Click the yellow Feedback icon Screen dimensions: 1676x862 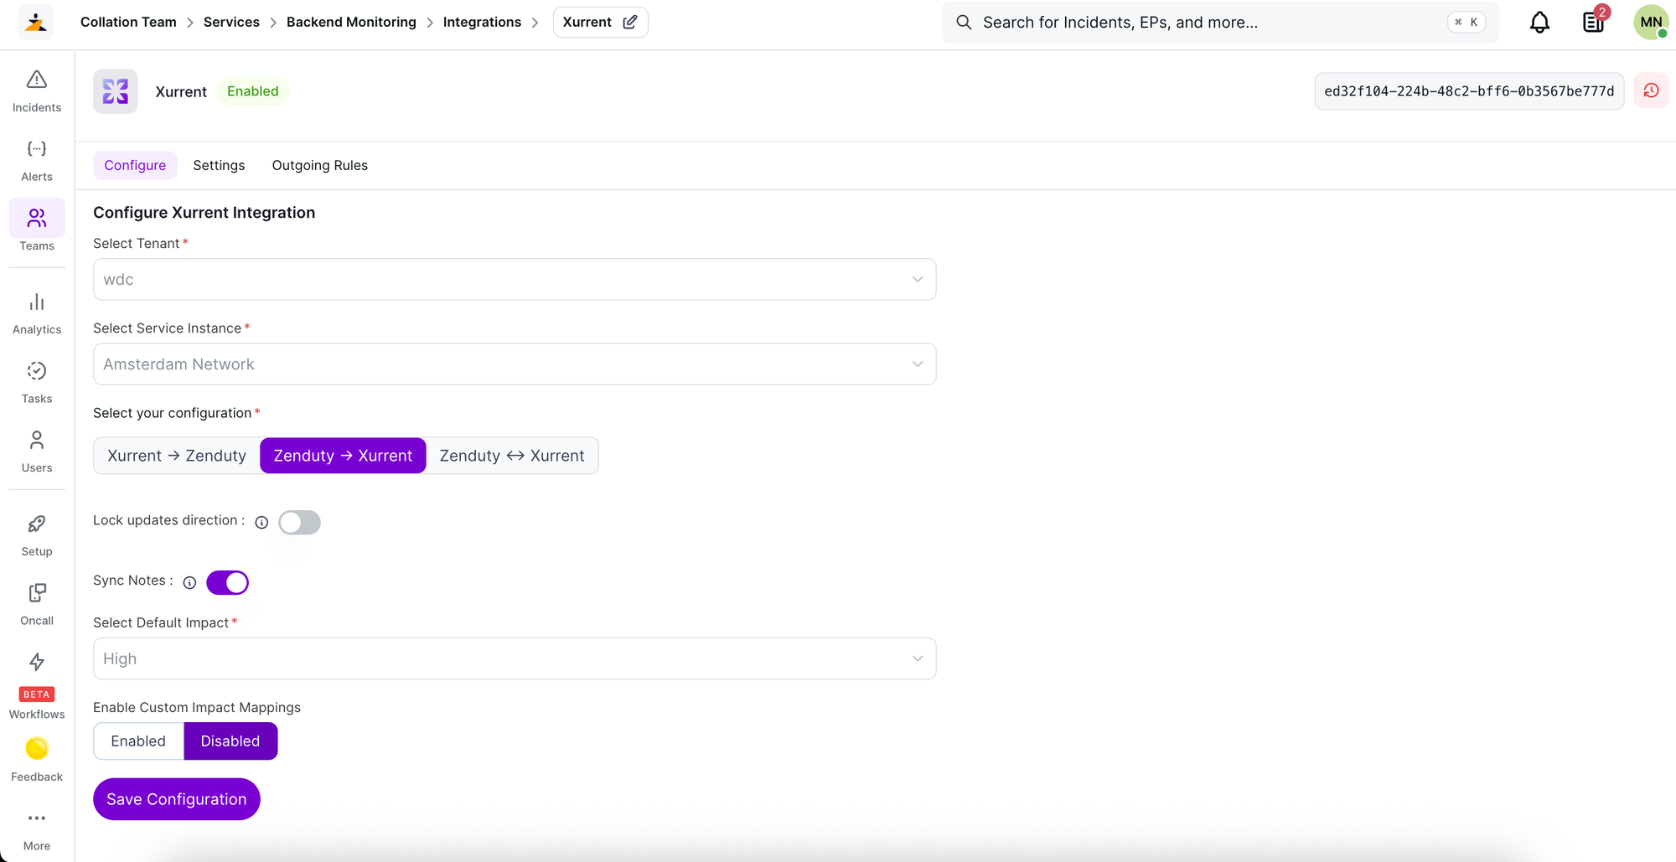(37, 748)
